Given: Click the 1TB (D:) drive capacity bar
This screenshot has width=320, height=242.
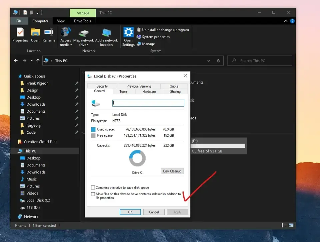Looking at the screenshot, I should coord(218,146).
